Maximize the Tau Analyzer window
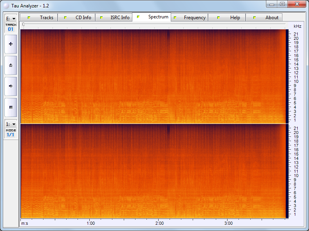 tap(282, 4)
